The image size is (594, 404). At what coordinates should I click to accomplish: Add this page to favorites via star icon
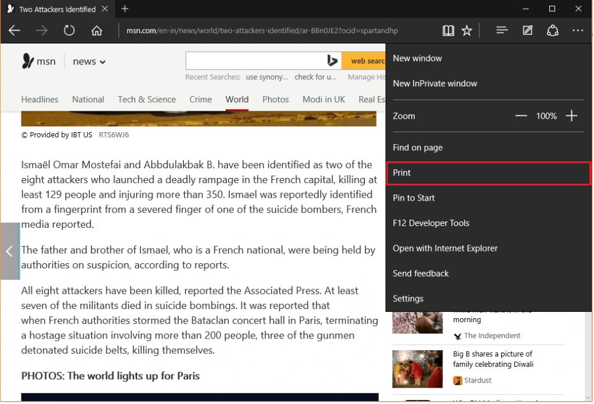pos(467,30)
